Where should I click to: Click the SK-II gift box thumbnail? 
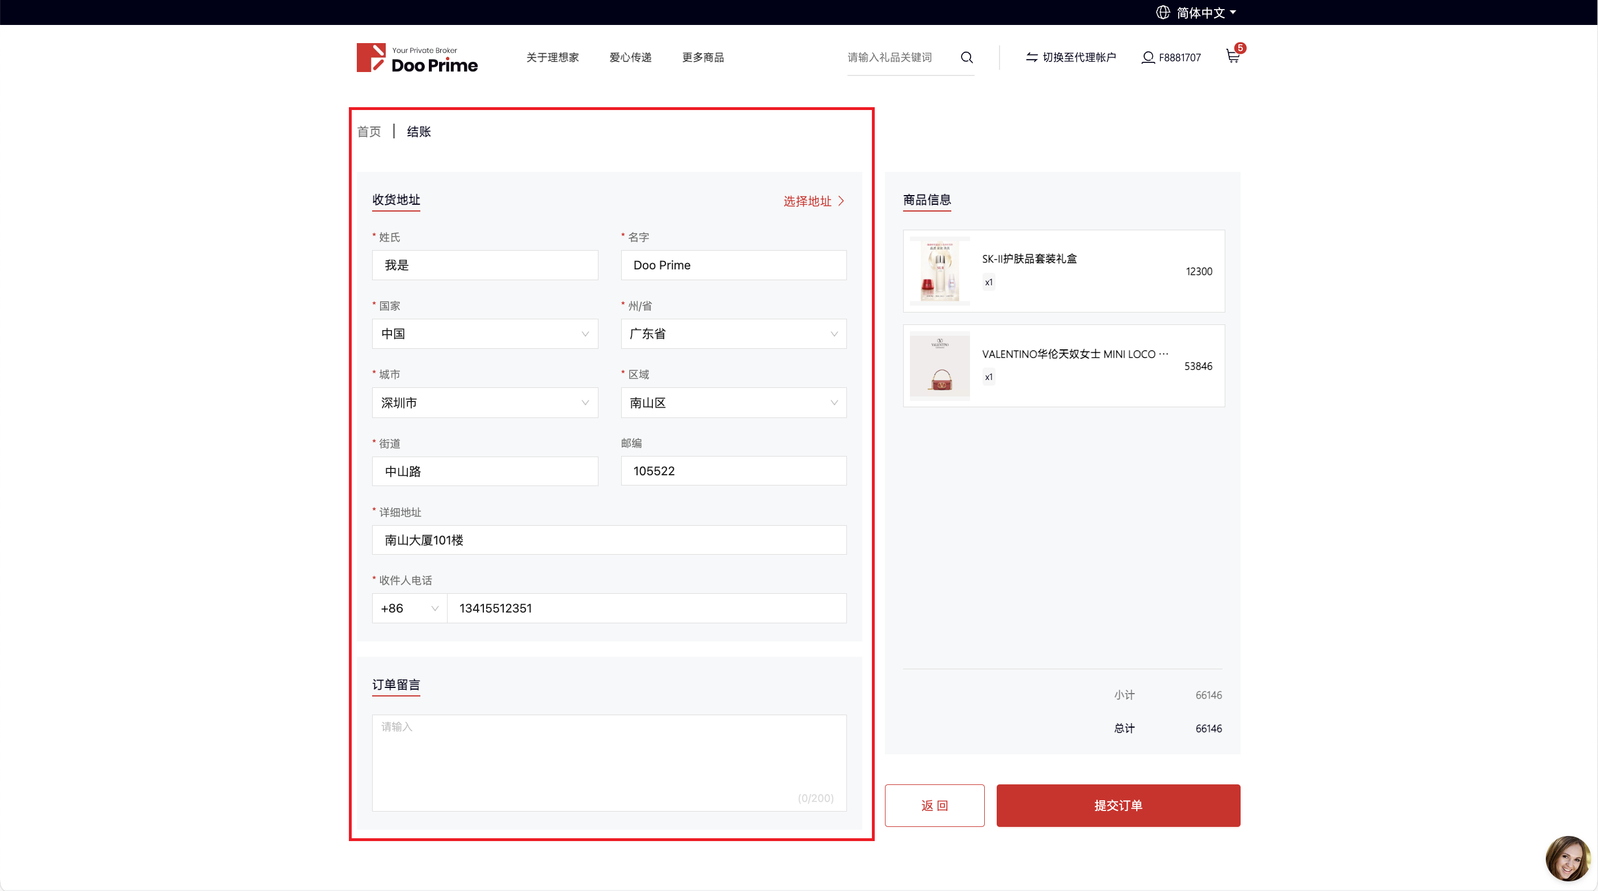click(939, 271)
